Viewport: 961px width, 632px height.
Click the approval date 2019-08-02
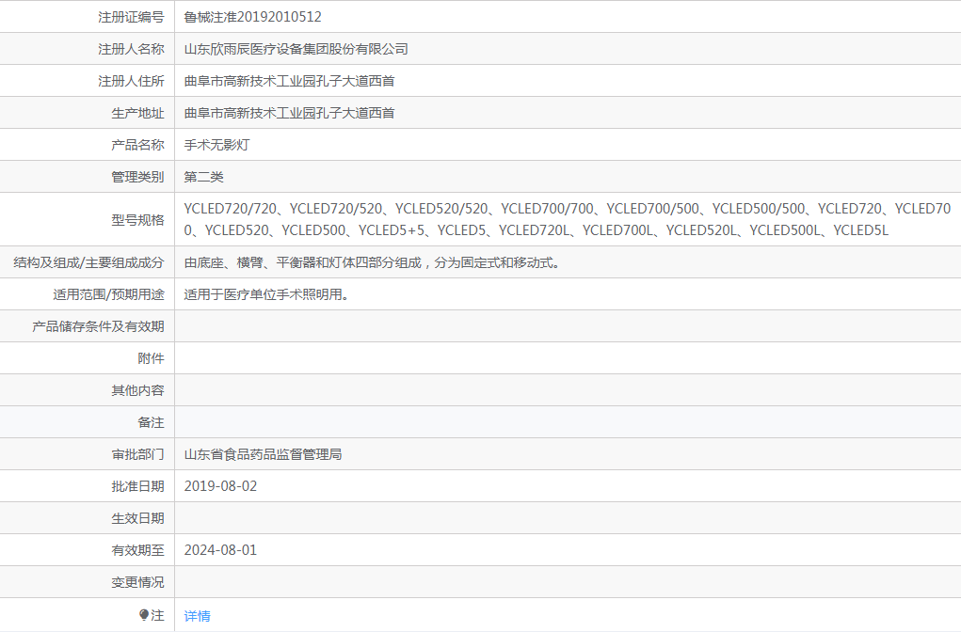pos(220,486)
